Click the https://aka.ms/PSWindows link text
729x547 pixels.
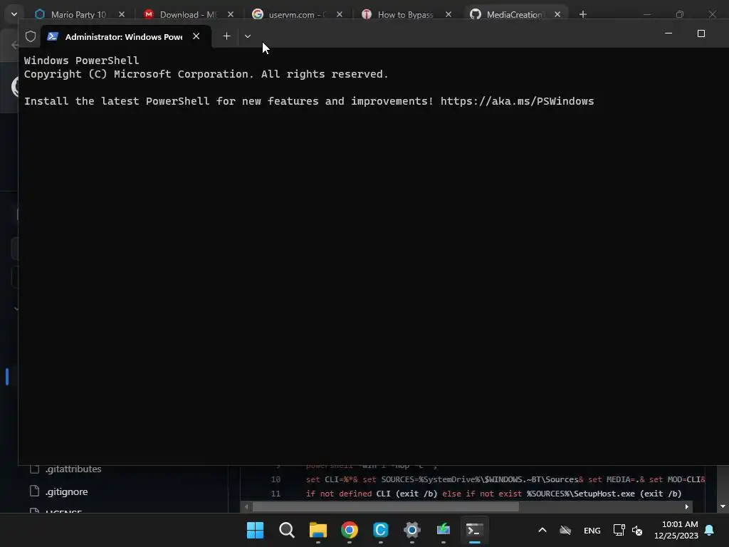[x=517, y=101]
